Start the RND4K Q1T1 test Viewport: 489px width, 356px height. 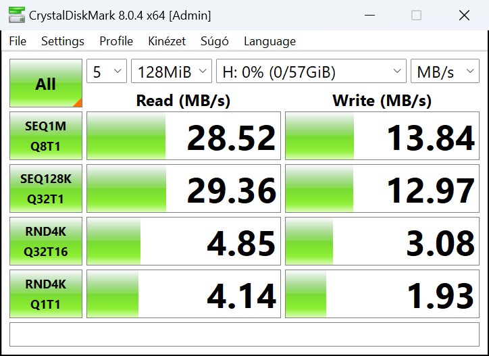(46, 294)
